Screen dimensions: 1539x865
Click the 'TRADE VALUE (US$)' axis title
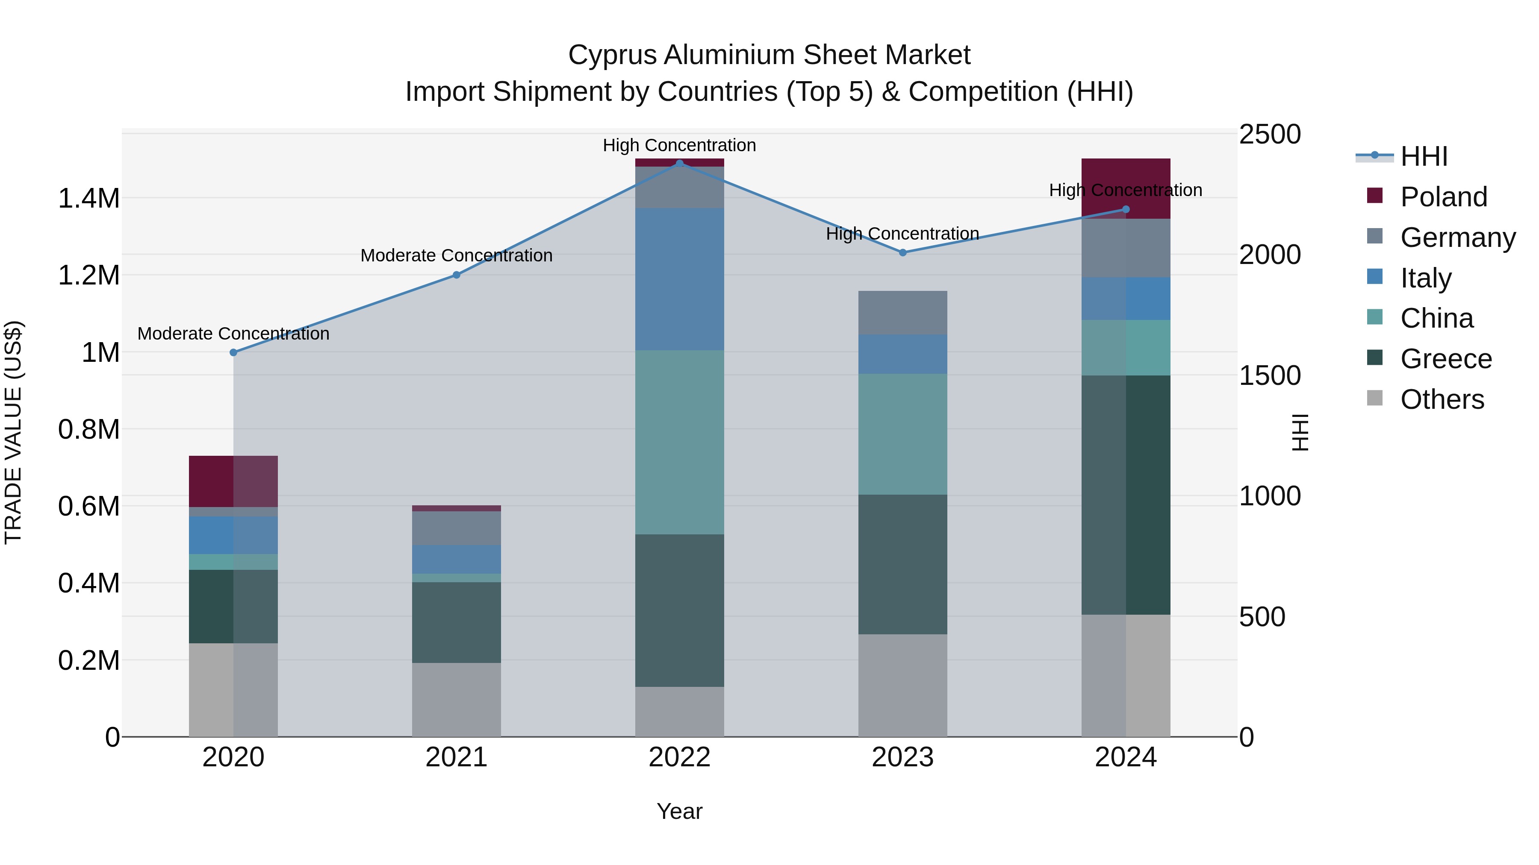(x=13, y=432)
